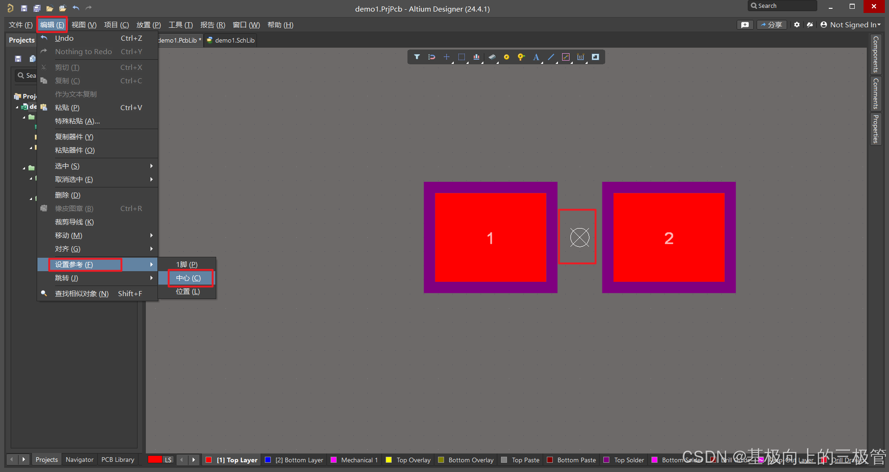Viewport: 889px width, 472px height.
Task: Click the place track pink-framed icon
Action: tap(566, 57)
